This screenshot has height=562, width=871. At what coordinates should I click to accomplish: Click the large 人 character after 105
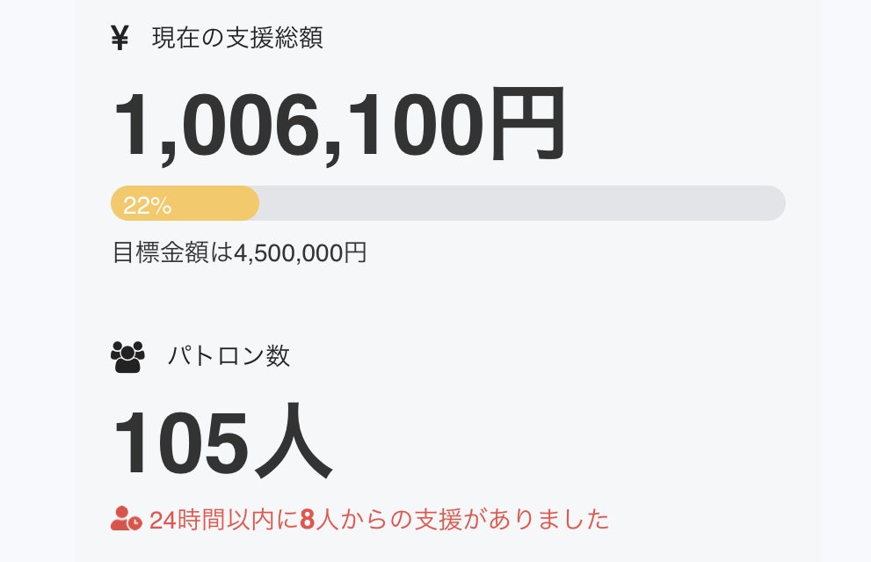tap(292, 442)
